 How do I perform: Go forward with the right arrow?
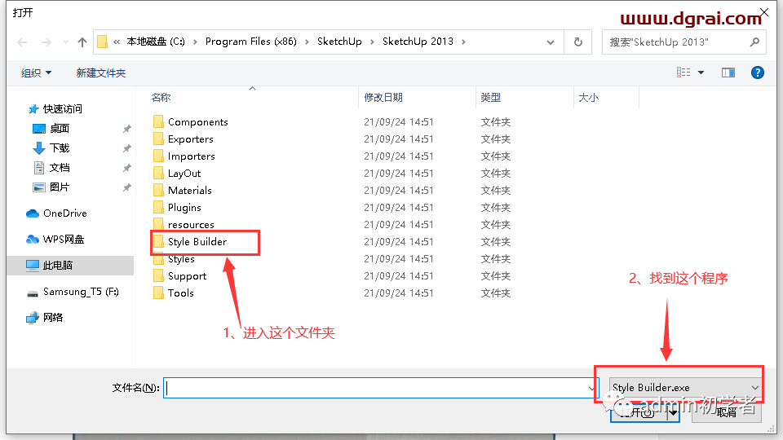pos(46,42)
